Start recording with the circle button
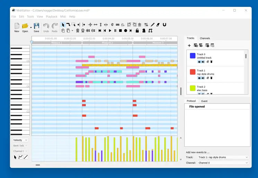The width and height of the screenshot is (258, 178). point(126,30)
